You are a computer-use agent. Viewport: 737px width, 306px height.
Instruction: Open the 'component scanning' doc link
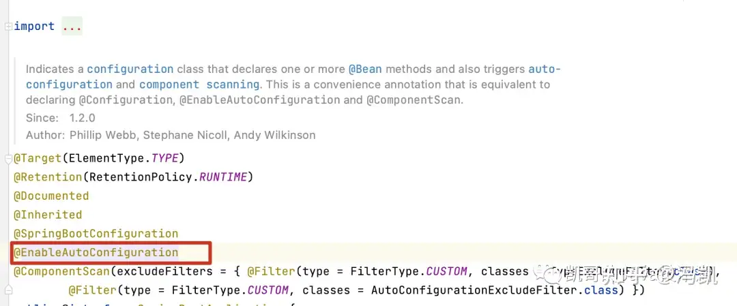(199, 85)
